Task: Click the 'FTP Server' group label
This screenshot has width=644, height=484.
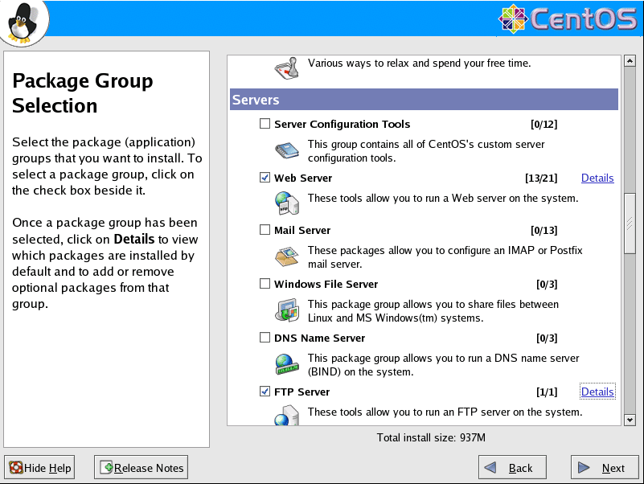Action: click(x=301, y=392)
